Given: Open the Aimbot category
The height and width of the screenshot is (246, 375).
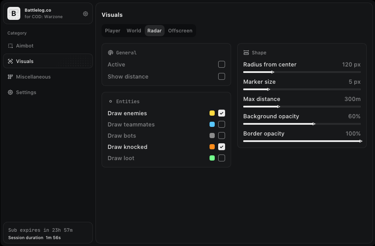Looking at the screenshot, I should tap(48, 46).
